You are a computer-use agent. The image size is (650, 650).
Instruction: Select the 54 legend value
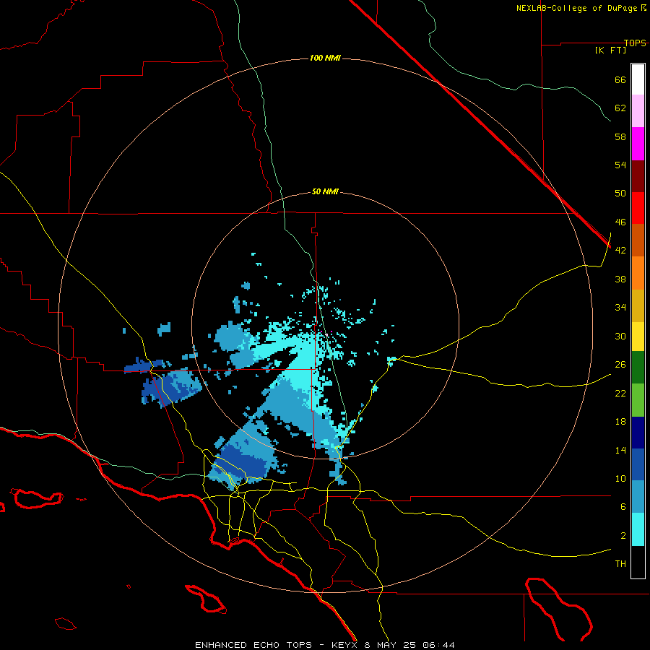[620, 165]
